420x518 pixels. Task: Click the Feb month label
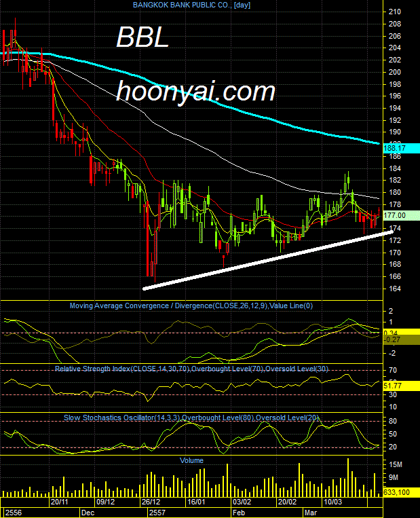click(x=239, y=513)
